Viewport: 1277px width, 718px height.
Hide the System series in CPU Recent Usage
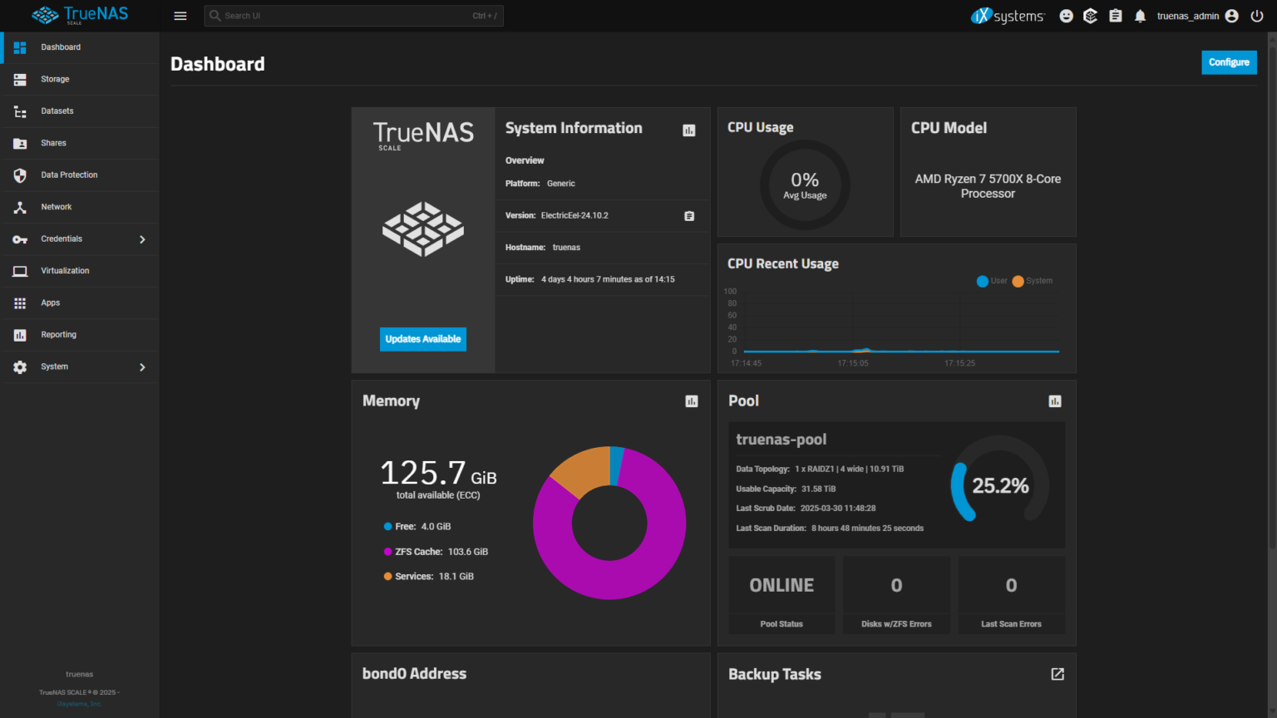point(1032,281)
